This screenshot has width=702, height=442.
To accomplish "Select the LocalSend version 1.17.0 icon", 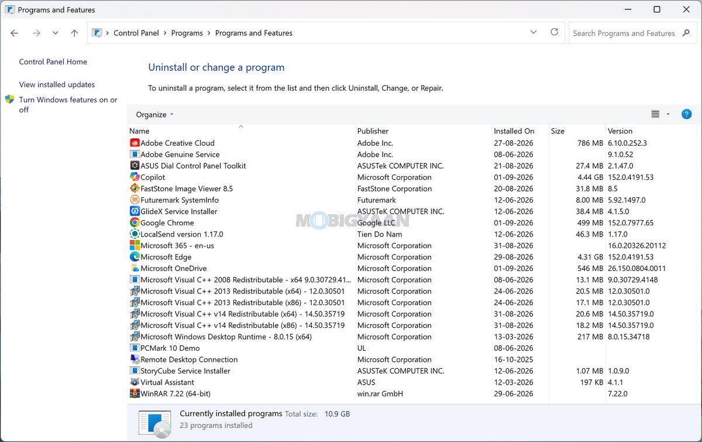I will click(135, 234).
